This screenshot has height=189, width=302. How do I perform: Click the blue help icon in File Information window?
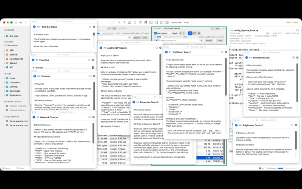[x=247, y=57]
